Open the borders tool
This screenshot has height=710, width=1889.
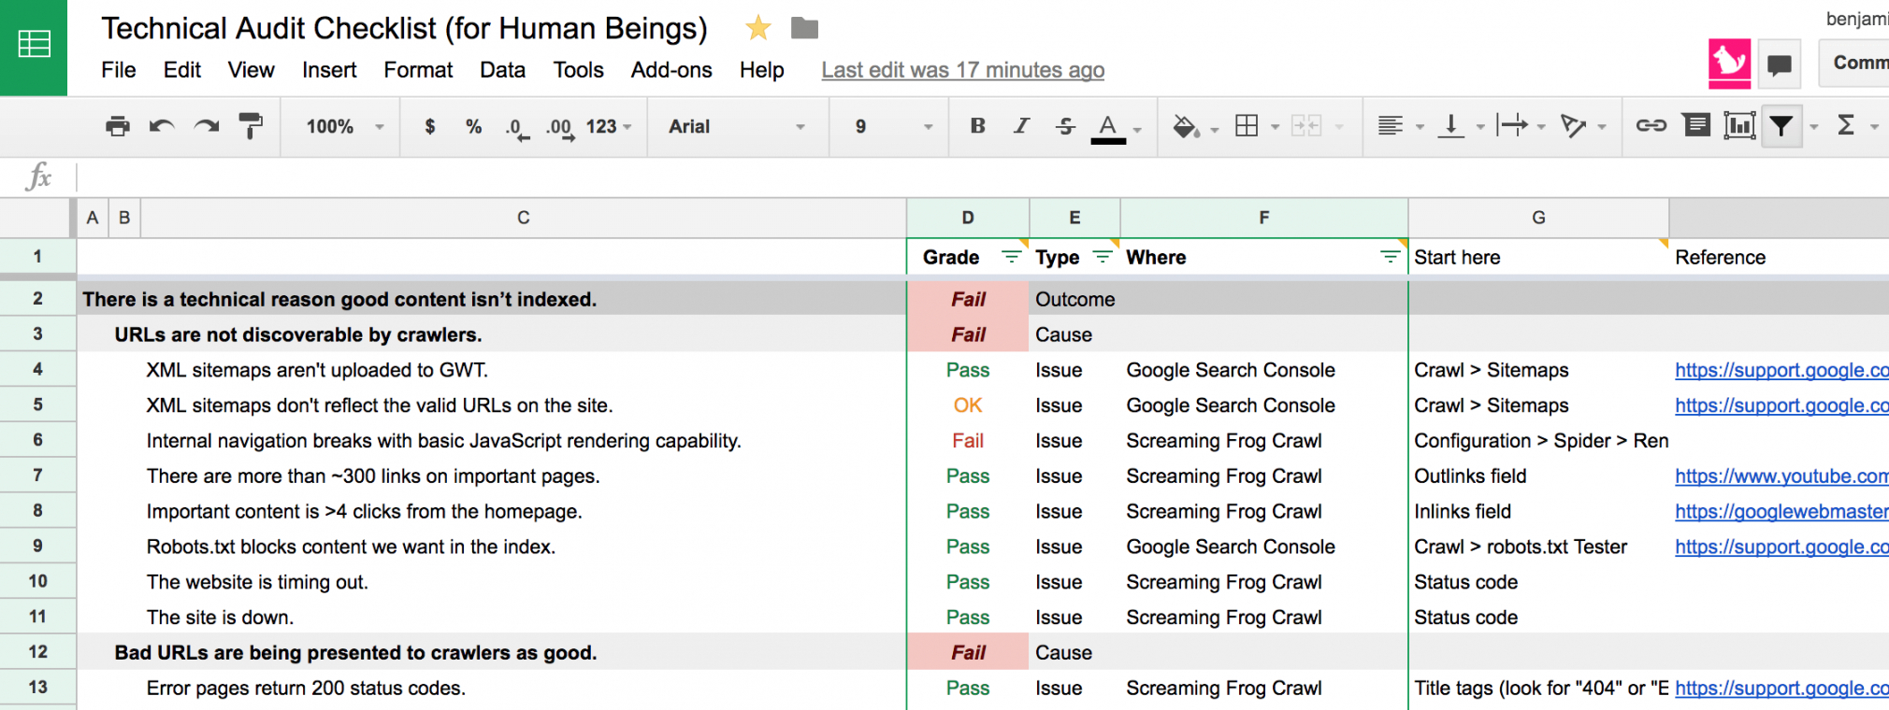[1247, 126]
